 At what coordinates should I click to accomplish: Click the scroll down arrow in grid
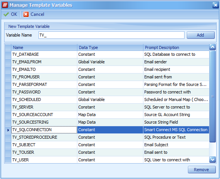212,159
